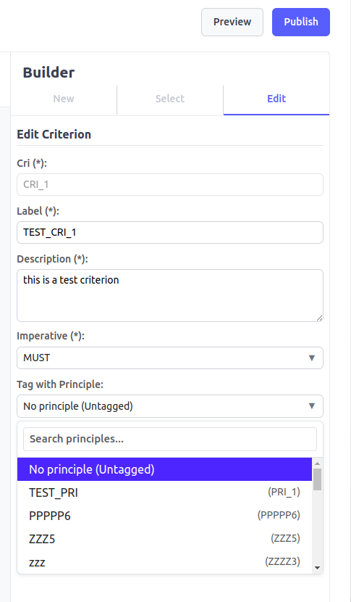Choose No principle (Untagged) option
This screenshot has height=602, width=351.
(164, 469)
